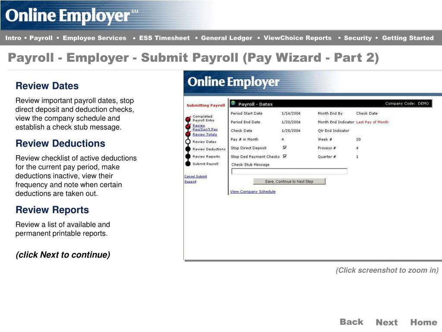Return Home via bottom link
442x332 pixels.
point(424,322)
